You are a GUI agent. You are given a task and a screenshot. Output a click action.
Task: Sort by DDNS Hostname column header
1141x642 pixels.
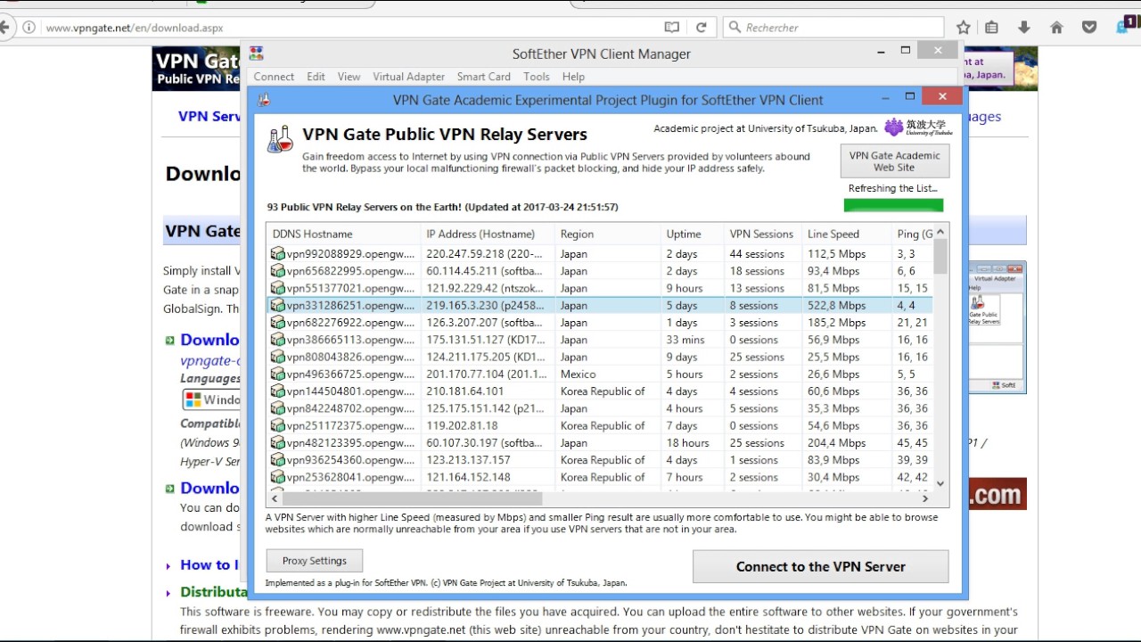point(343,235)
